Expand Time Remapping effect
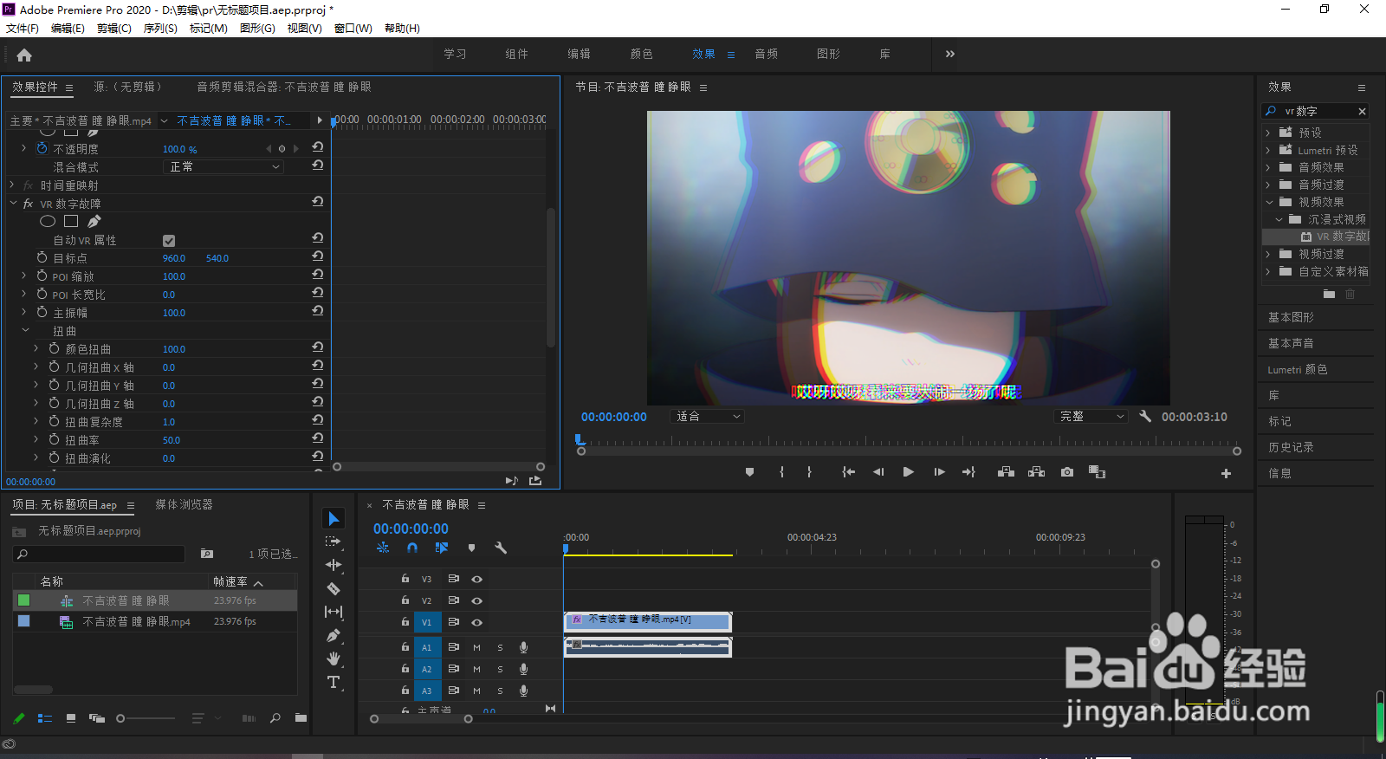The height and width of the screenshot is (759, 1386). (x=13, y=185)
